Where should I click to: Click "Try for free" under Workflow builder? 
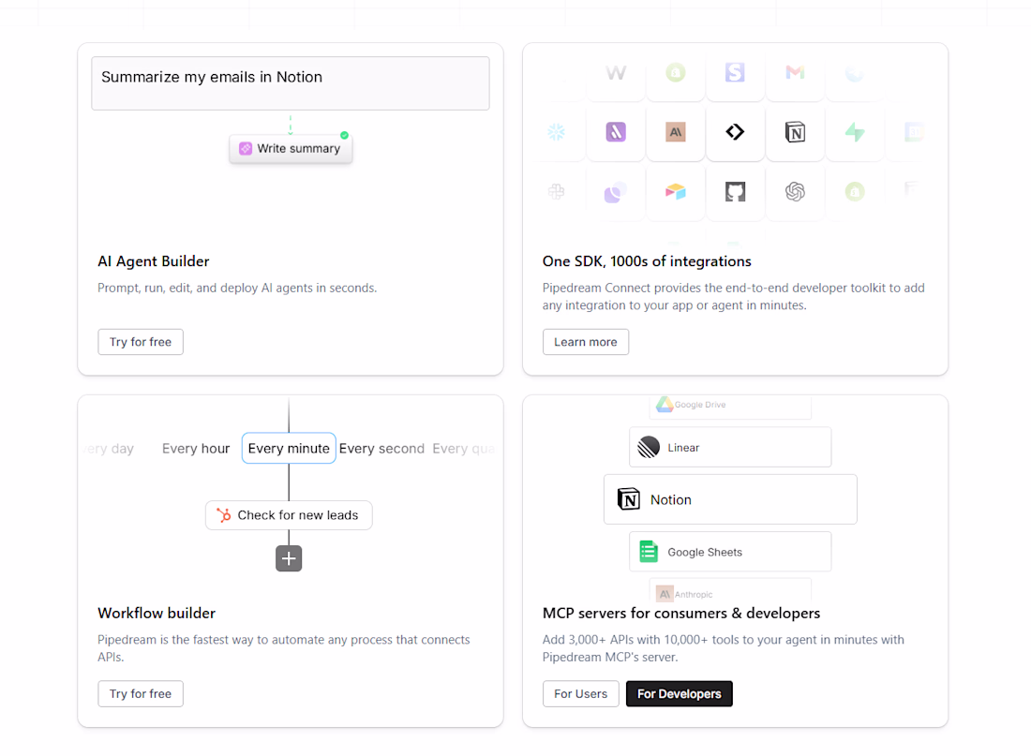pos(141,694)
